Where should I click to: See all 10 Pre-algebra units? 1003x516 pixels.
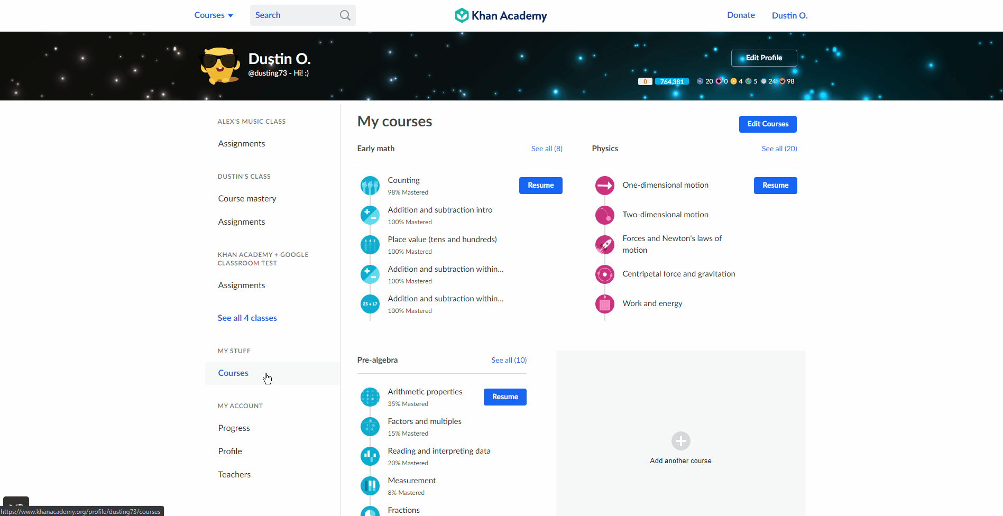pos(509,360)
